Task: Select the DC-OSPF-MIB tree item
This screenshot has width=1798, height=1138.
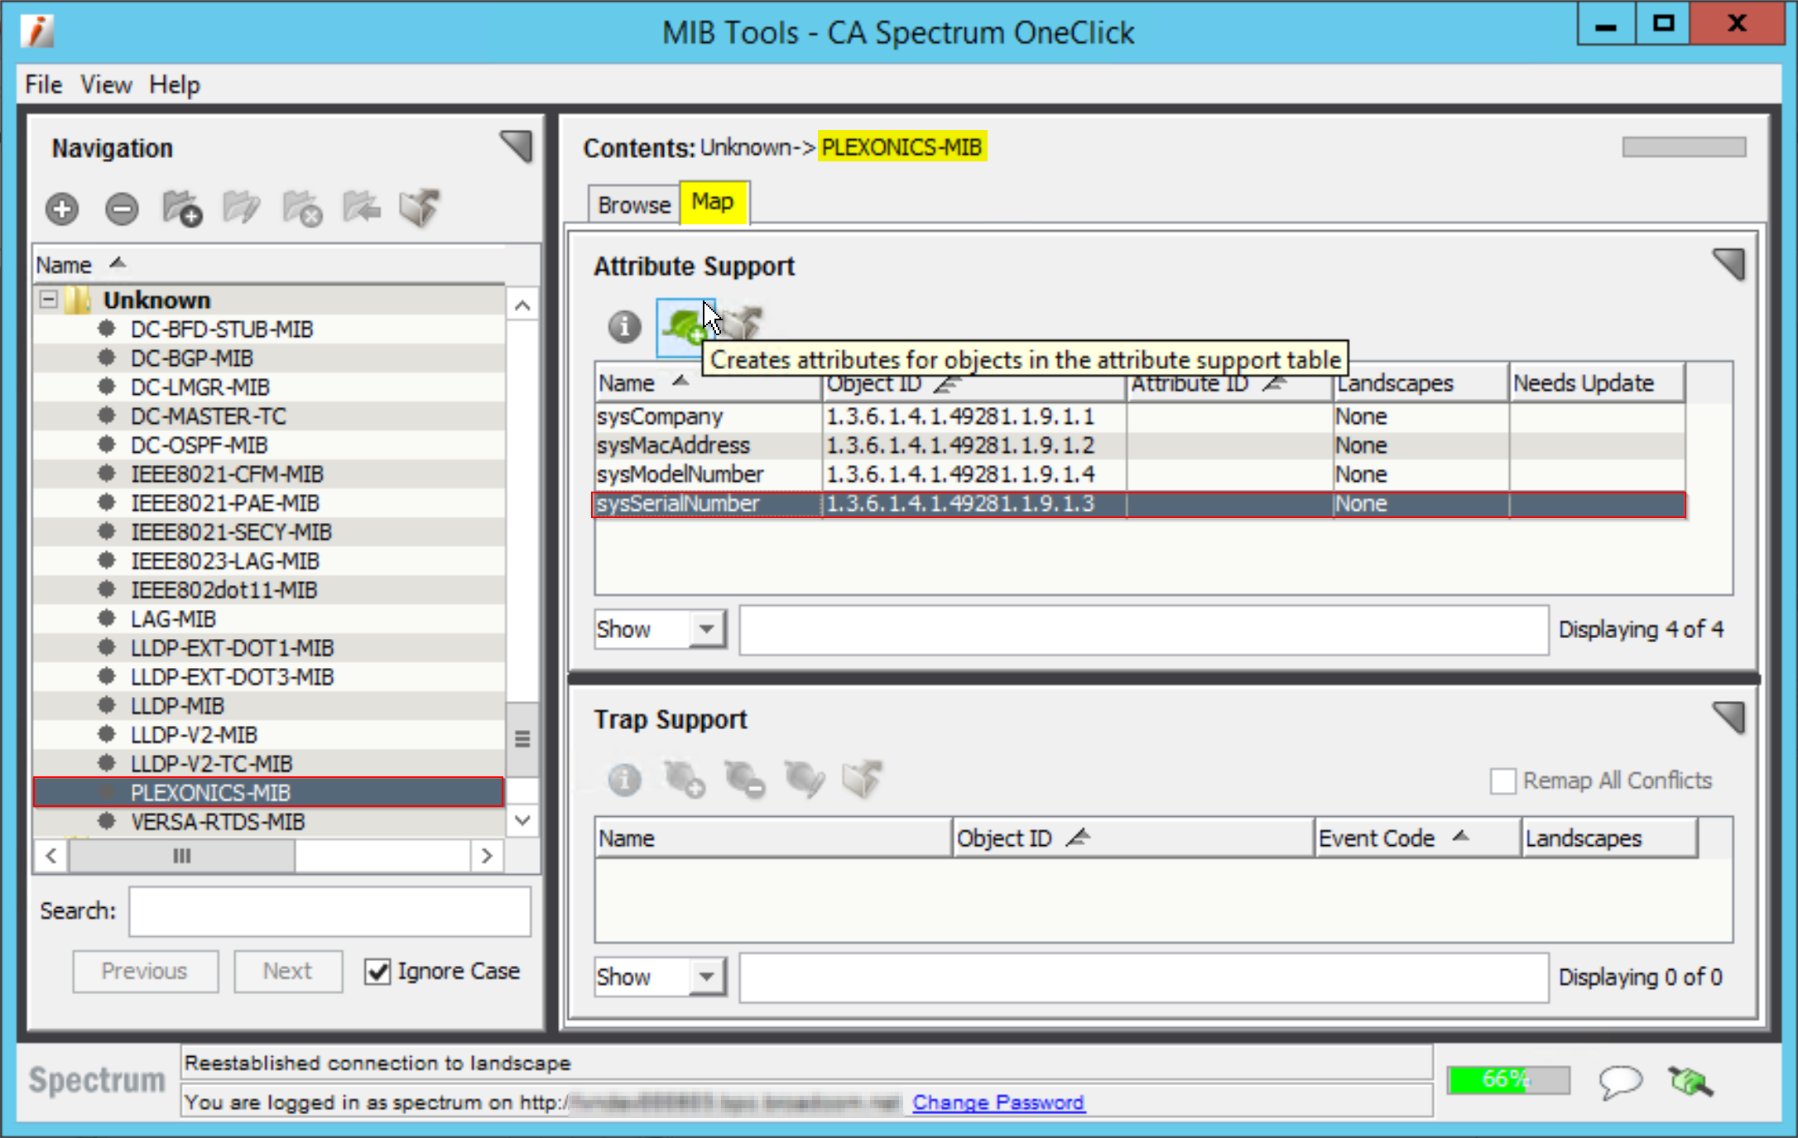Action: tap(268, 444)
